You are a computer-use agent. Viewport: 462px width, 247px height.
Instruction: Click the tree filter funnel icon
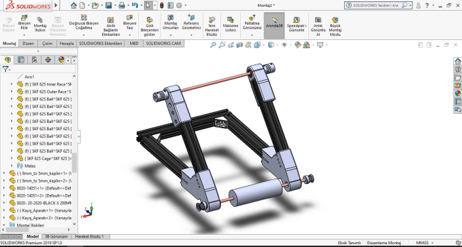pyautogui.click(x=5, y=69)
